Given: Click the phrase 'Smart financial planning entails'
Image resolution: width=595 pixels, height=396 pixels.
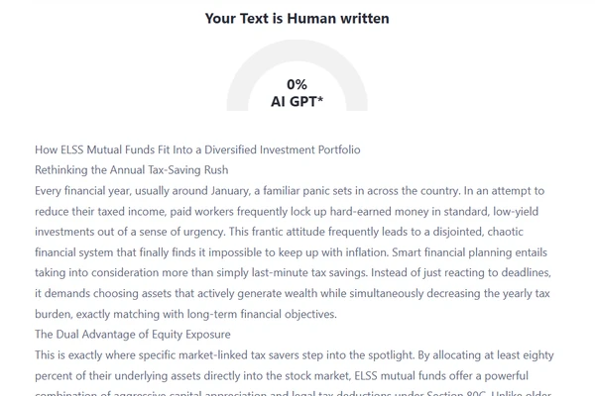Looking at the screenshot, I should [x=469, y=252].
